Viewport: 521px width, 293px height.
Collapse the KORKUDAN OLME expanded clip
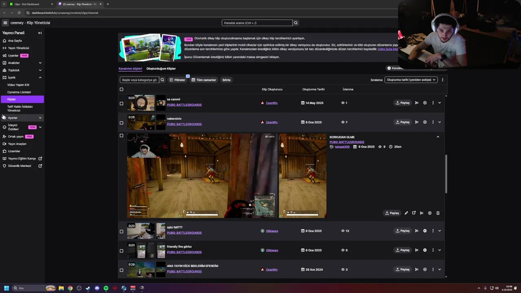coord(438,137)
